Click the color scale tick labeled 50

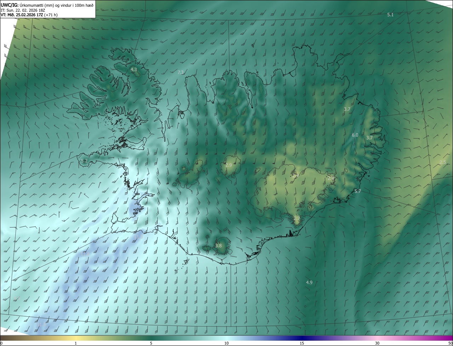tap(450, 343)
